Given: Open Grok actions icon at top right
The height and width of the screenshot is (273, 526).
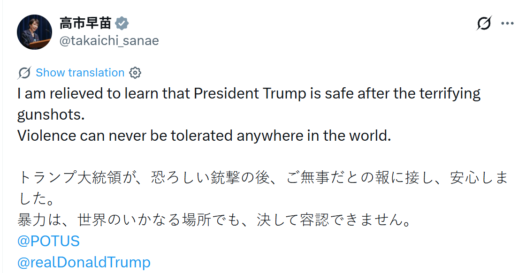Looking at the screenshot, I should click(x=484, y=23).
